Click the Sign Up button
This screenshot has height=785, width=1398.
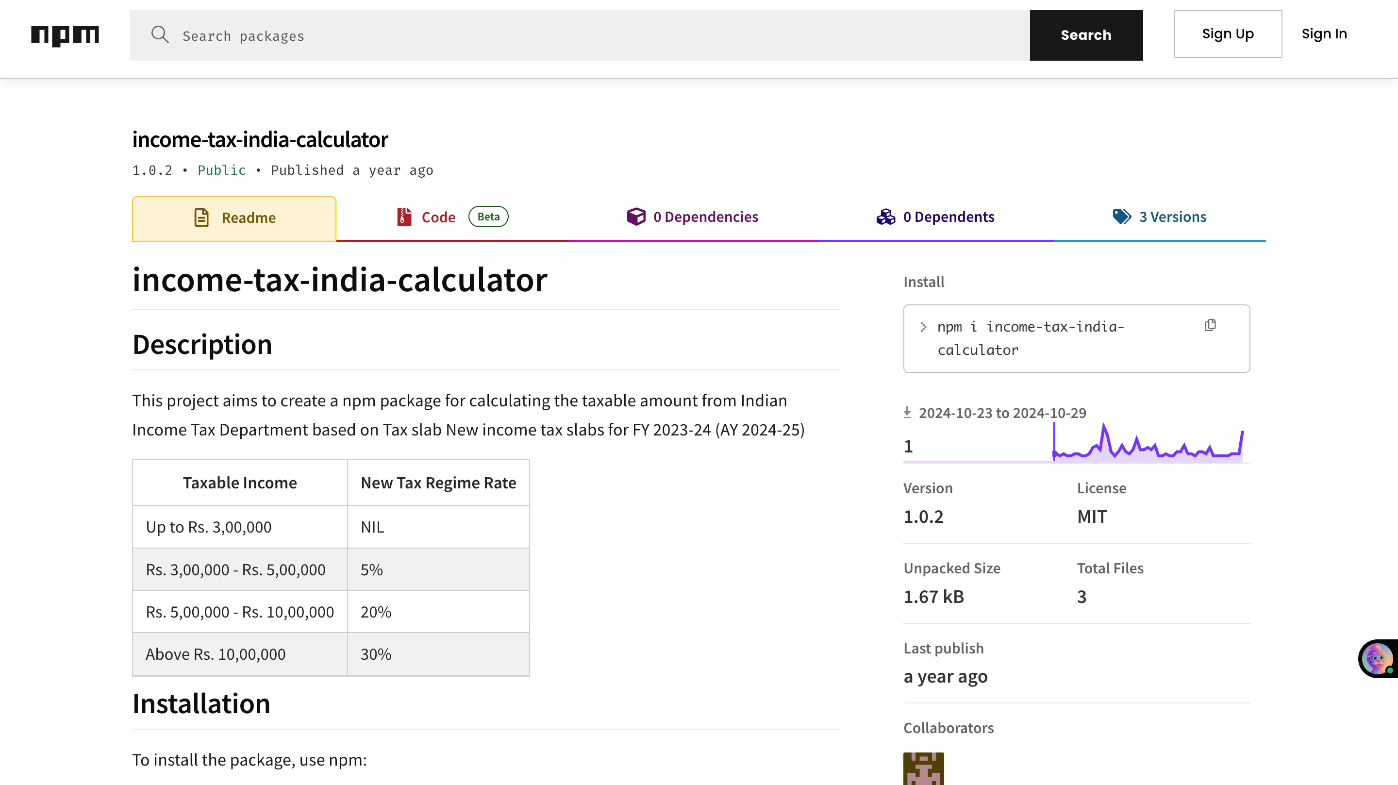(x=1228, y=34)
